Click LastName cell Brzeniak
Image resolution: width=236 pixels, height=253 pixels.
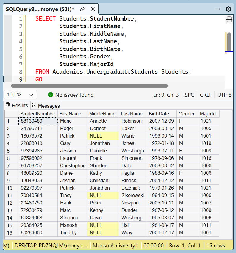click(133, 188)
